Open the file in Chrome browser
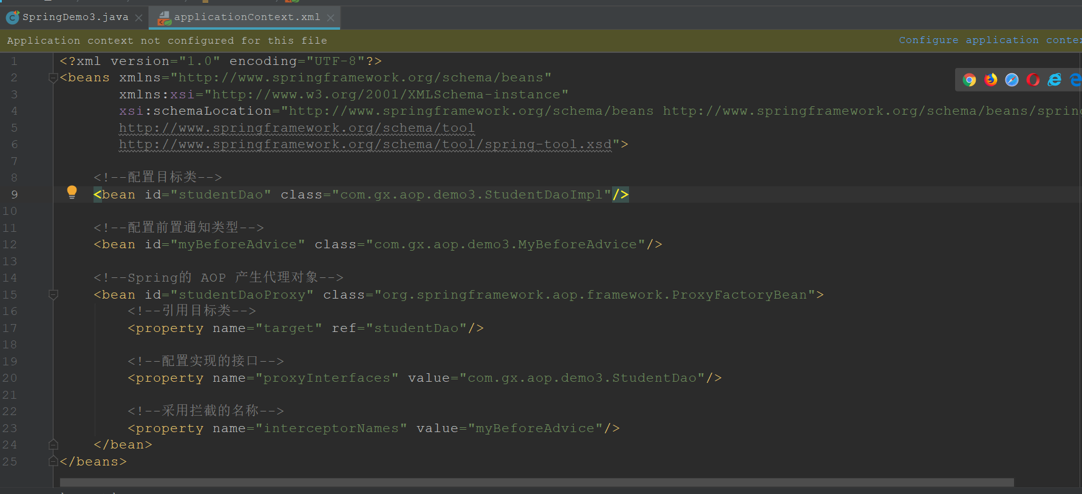Screen dimensions: 1082x494 click(970, 80)
